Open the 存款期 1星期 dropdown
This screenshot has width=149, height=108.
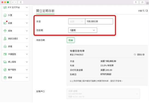[83, 30]
